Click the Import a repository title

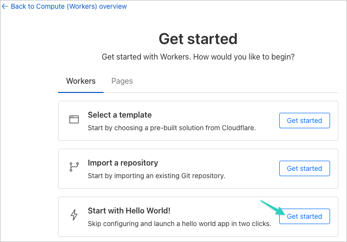click(123, 163)
